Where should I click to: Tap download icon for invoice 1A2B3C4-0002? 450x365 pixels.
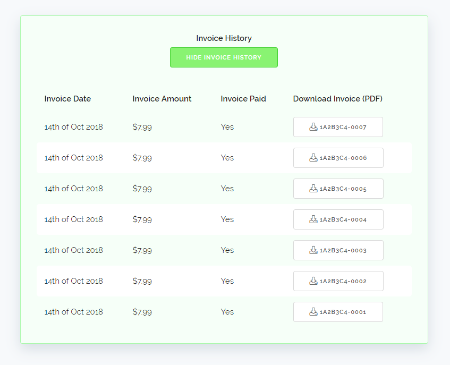[x=313, y=281]
